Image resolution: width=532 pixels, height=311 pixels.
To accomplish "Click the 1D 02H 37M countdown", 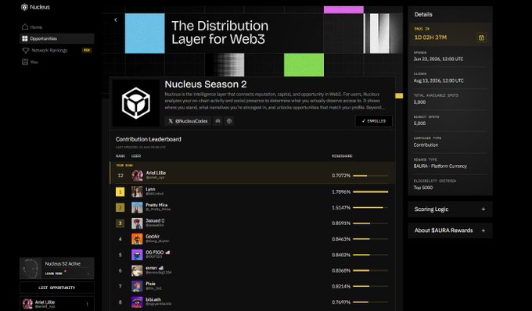I will [430, 38].
